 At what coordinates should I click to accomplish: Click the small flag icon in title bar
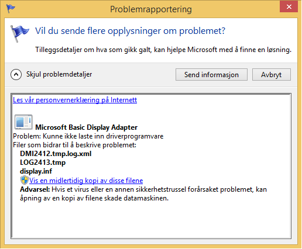(11, 9)
